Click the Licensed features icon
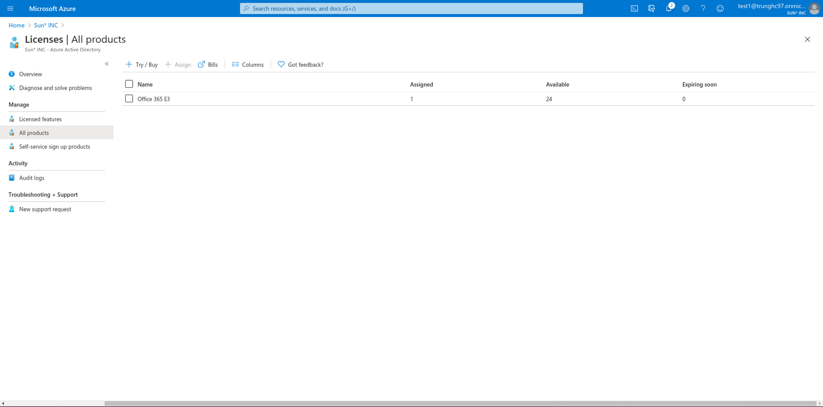Screen dimensions: 823x407 pos(11,119)
